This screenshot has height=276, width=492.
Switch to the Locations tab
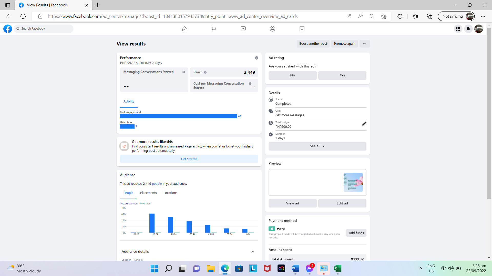click(170, 193)
